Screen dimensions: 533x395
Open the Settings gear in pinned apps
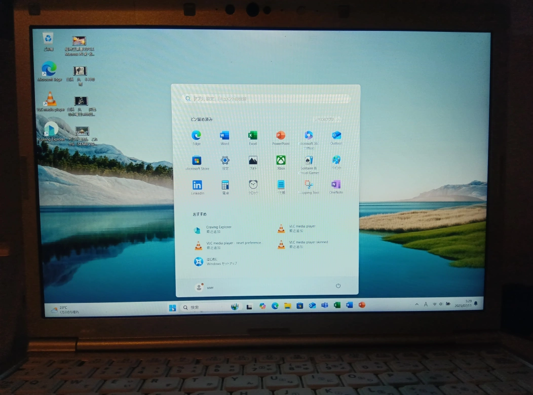(x=225, y=161)
